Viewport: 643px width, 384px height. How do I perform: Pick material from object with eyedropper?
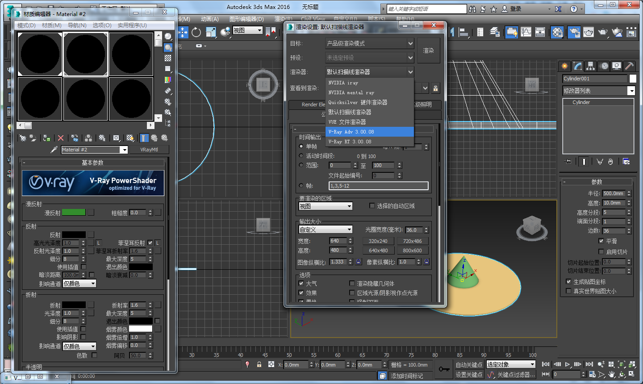pos(54,150)
